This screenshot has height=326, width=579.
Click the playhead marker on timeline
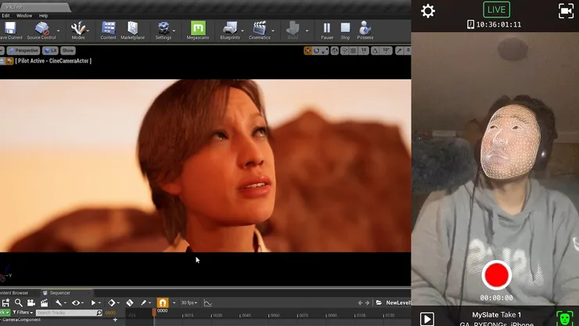(154, 313)
